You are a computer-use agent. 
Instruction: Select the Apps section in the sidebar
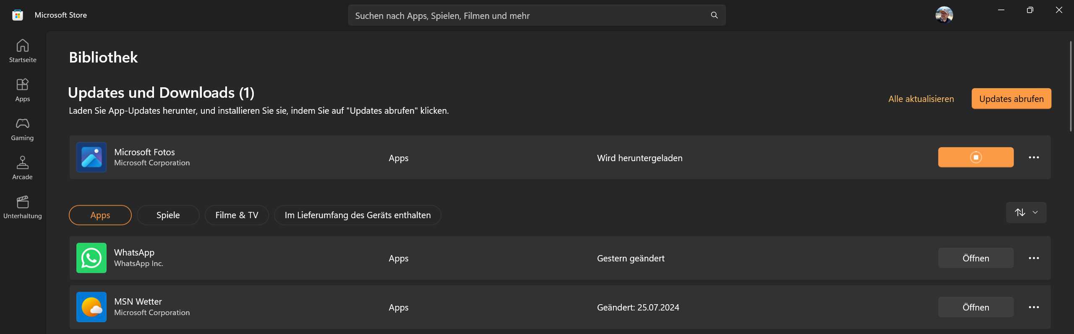[x=22, y=89]
